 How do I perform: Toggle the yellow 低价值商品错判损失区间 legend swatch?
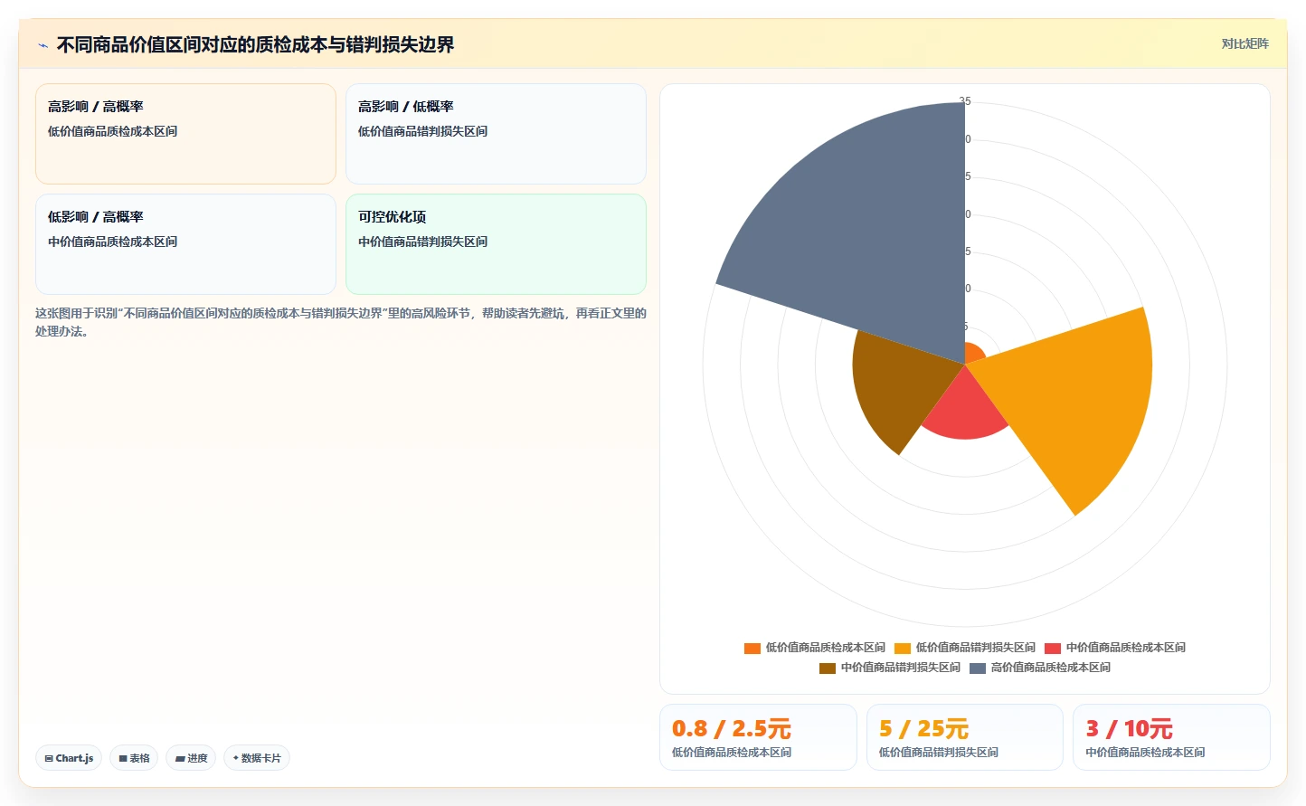coord(902,648)
